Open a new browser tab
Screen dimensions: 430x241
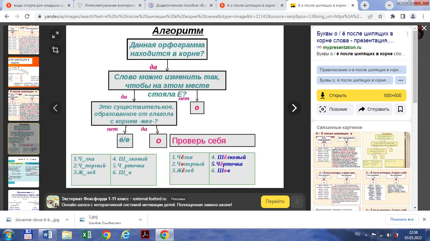pyautogui.click(x=365, y=5)
